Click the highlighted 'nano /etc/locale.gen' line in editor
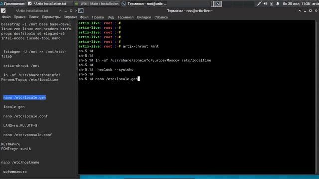 (24, 98)
